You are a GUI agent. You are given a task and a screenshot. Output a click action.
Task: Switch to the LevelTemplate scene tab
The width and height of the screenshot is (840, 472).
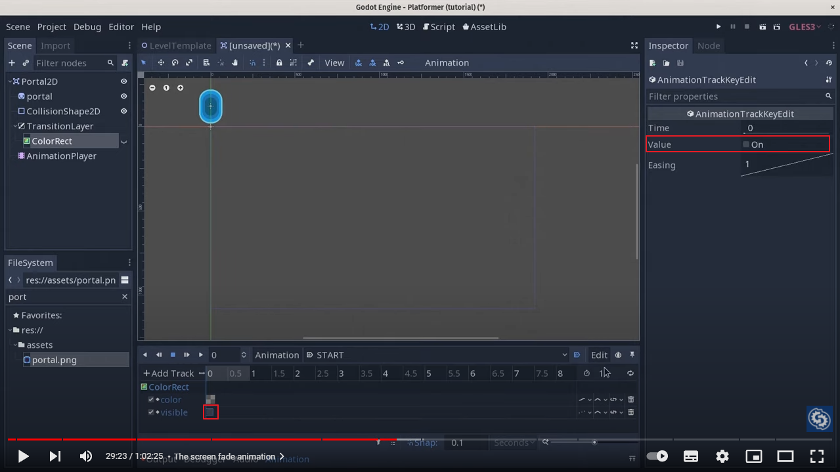point(176,45)
